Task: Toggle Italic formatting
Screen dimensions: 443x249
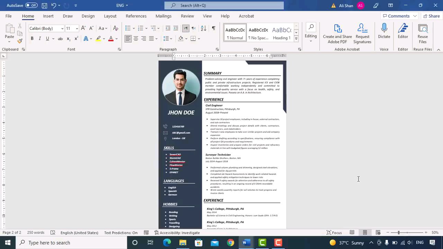Action: point(39,38)
